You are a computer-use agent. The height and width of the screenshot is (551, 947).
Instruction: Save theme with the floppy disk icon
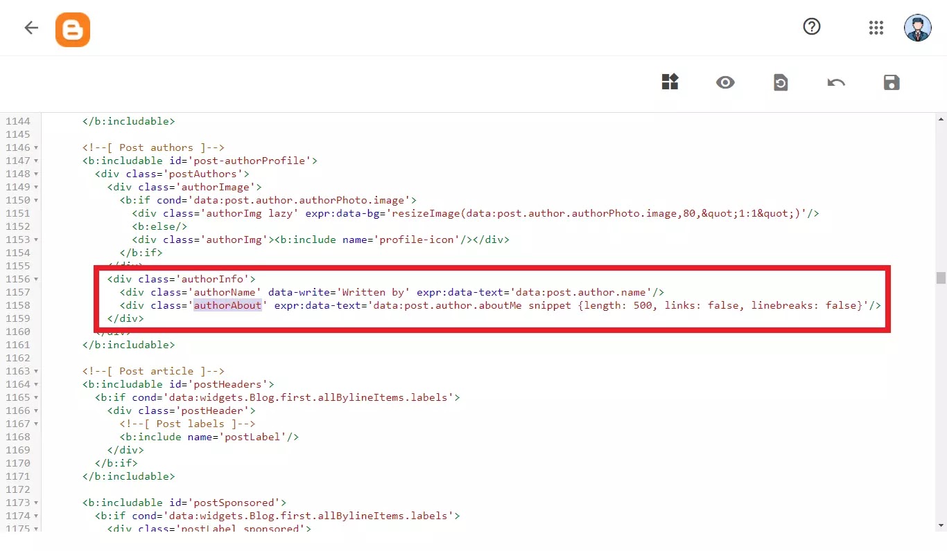pos(892,83)
